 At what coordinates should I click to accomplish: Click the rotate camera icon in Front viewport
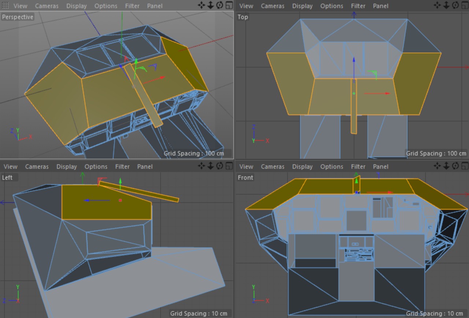(x=455, y=166)
